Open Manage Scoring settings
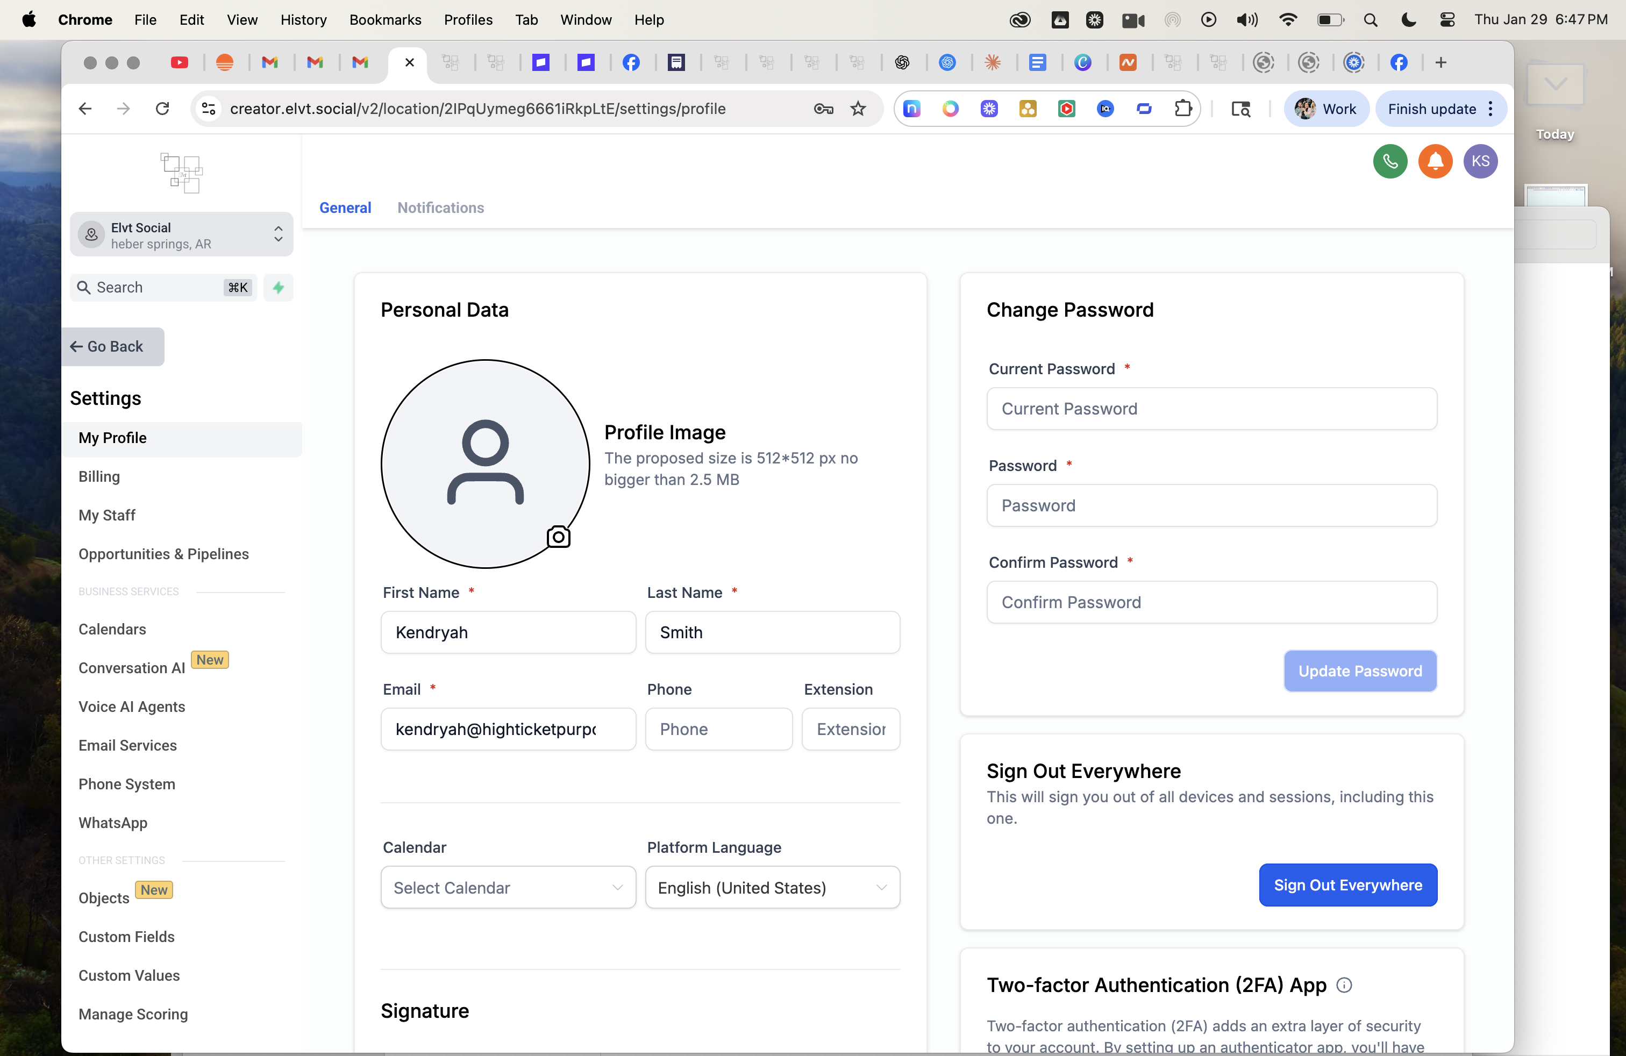Screen dimensions: 1626x1056 coord(133,1015)
